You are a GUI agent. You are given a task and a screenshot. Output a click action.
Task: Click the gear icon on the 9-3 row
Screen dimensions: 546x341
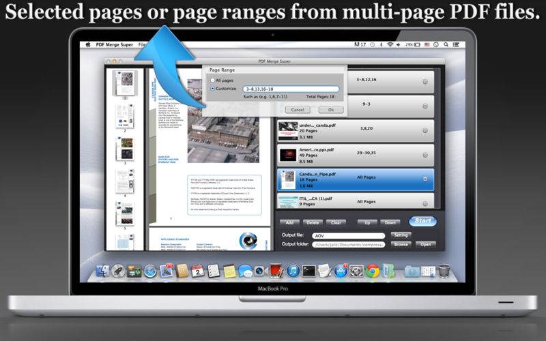click(x=425, y=106)
